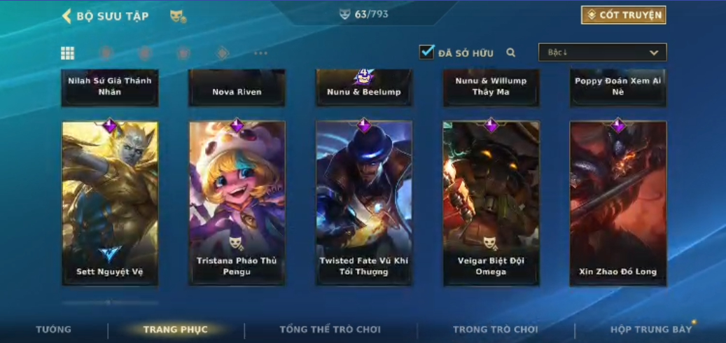The width and height of the screenshot is (726, 343).
Task: Open the Hộp Trưng Bày tab
Action: tap(651, 330)
